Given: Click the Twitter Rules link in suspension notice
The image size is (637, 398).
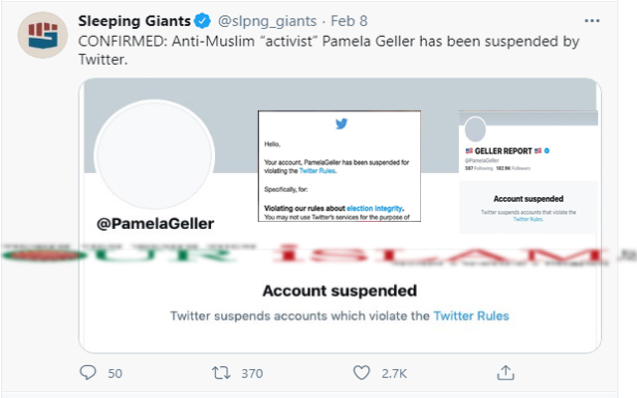Looking at the screenshot, I should (471, 315).
